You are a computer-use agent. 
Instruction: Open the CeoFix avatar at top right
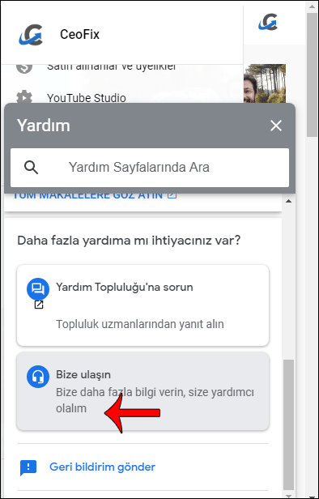[x=268, y=22]
